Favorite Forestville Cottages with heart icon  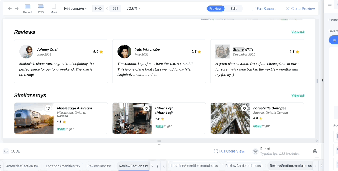244,108
